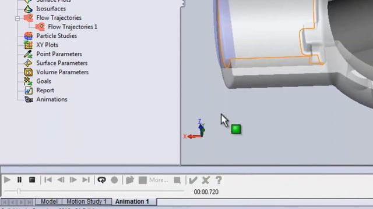Viewport: 373px width, 209px height.
Task: Toggle loop playback mode
Action: (101, 180)
